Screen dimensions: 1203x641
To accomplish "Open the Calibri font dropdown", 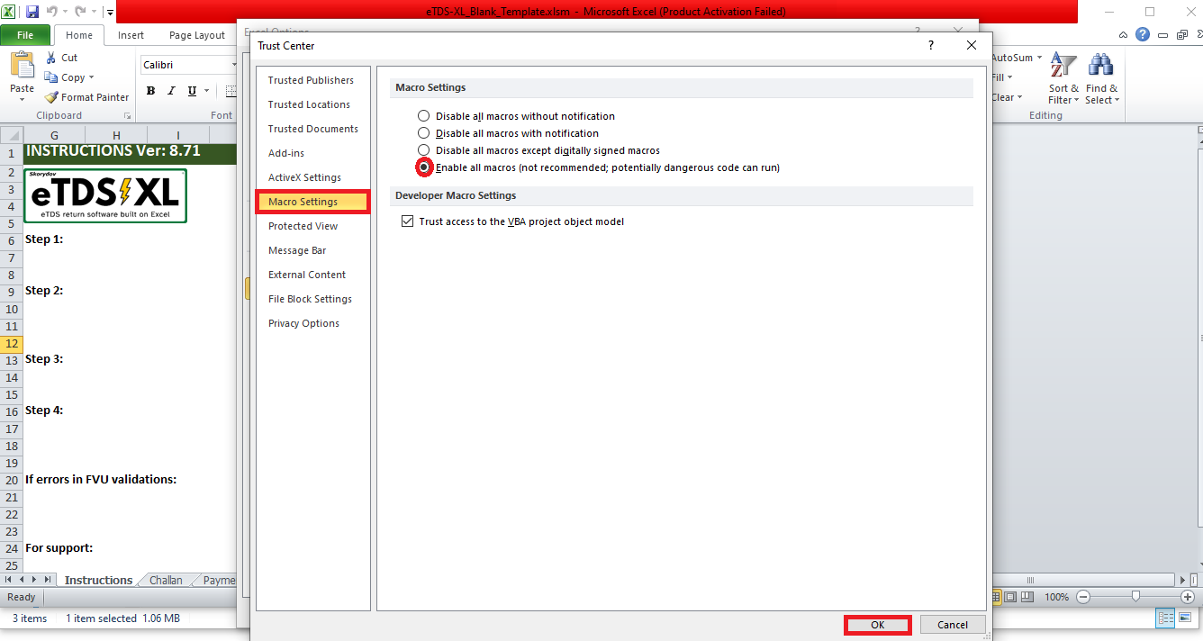I will click(x=233, y=64).
